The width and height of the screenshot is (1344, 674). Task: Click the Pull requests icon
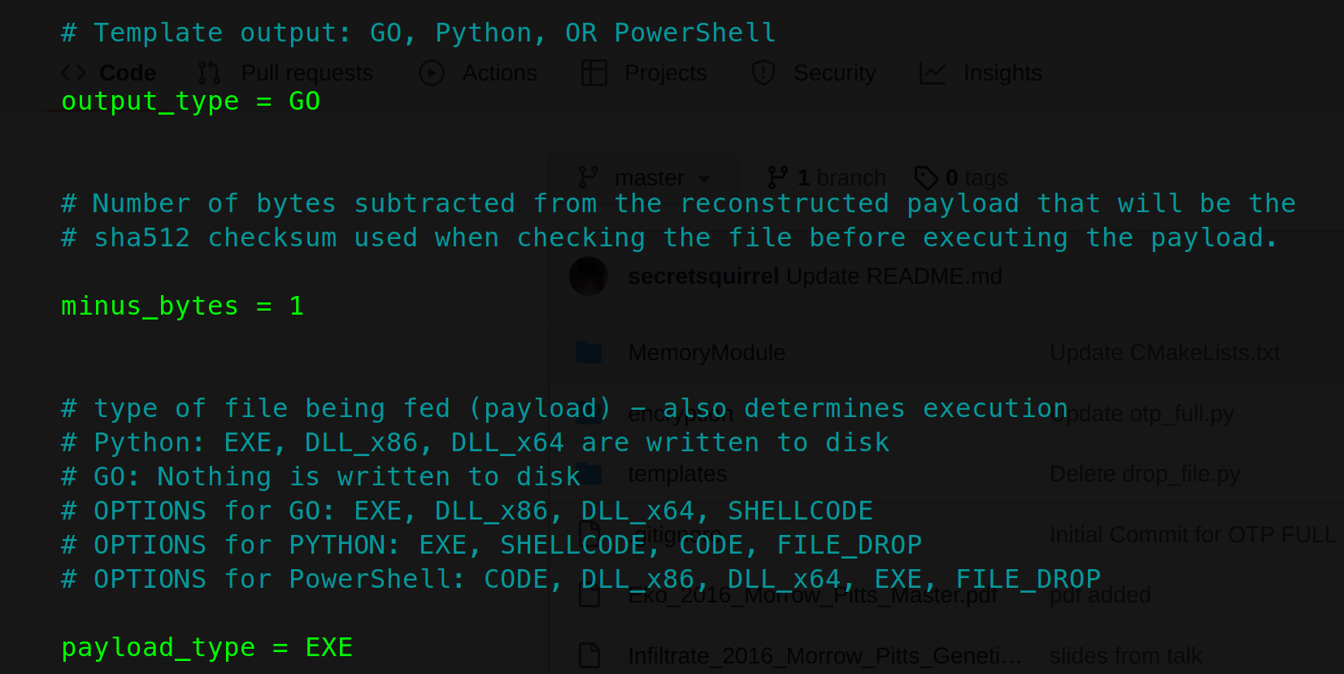(209, 73)
